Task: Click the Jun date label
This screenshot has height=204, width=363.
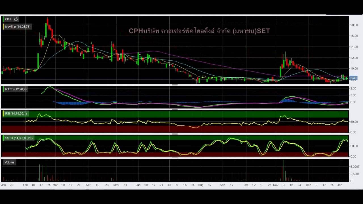Action: pyautogui.click(x=138, y=185)
